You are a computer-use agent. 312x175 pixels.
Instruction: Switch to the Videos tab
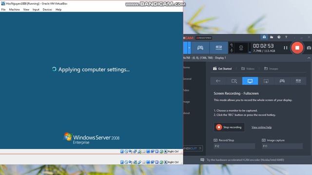tap(248, 69)
